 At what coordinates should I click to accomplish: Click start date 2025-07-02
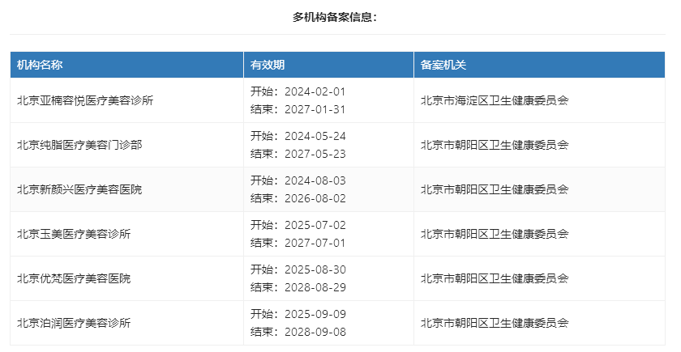pos(315,226)
